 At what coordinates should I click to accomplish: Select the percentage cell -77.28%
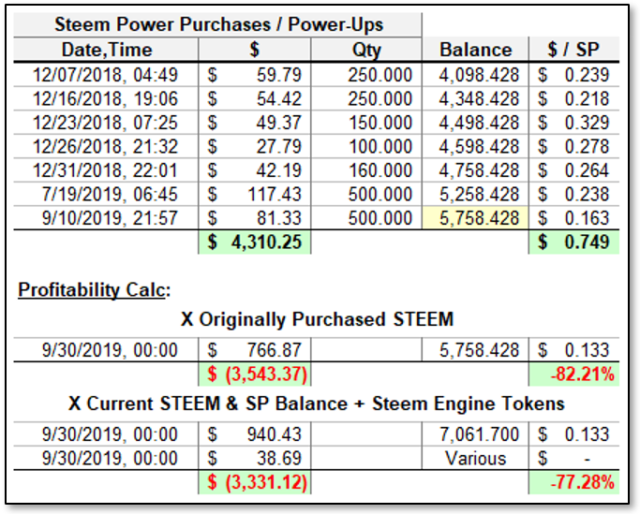pos(573,482)
